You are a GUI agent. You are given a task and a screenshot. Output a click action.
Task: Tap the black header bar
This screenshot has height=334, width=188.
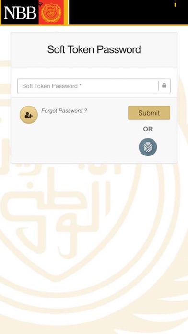pos(128,12)
